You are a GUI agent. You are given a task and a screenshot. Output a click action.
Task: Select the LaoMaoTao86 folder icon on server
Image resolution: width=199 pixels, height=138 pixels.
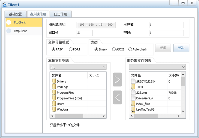133,109
